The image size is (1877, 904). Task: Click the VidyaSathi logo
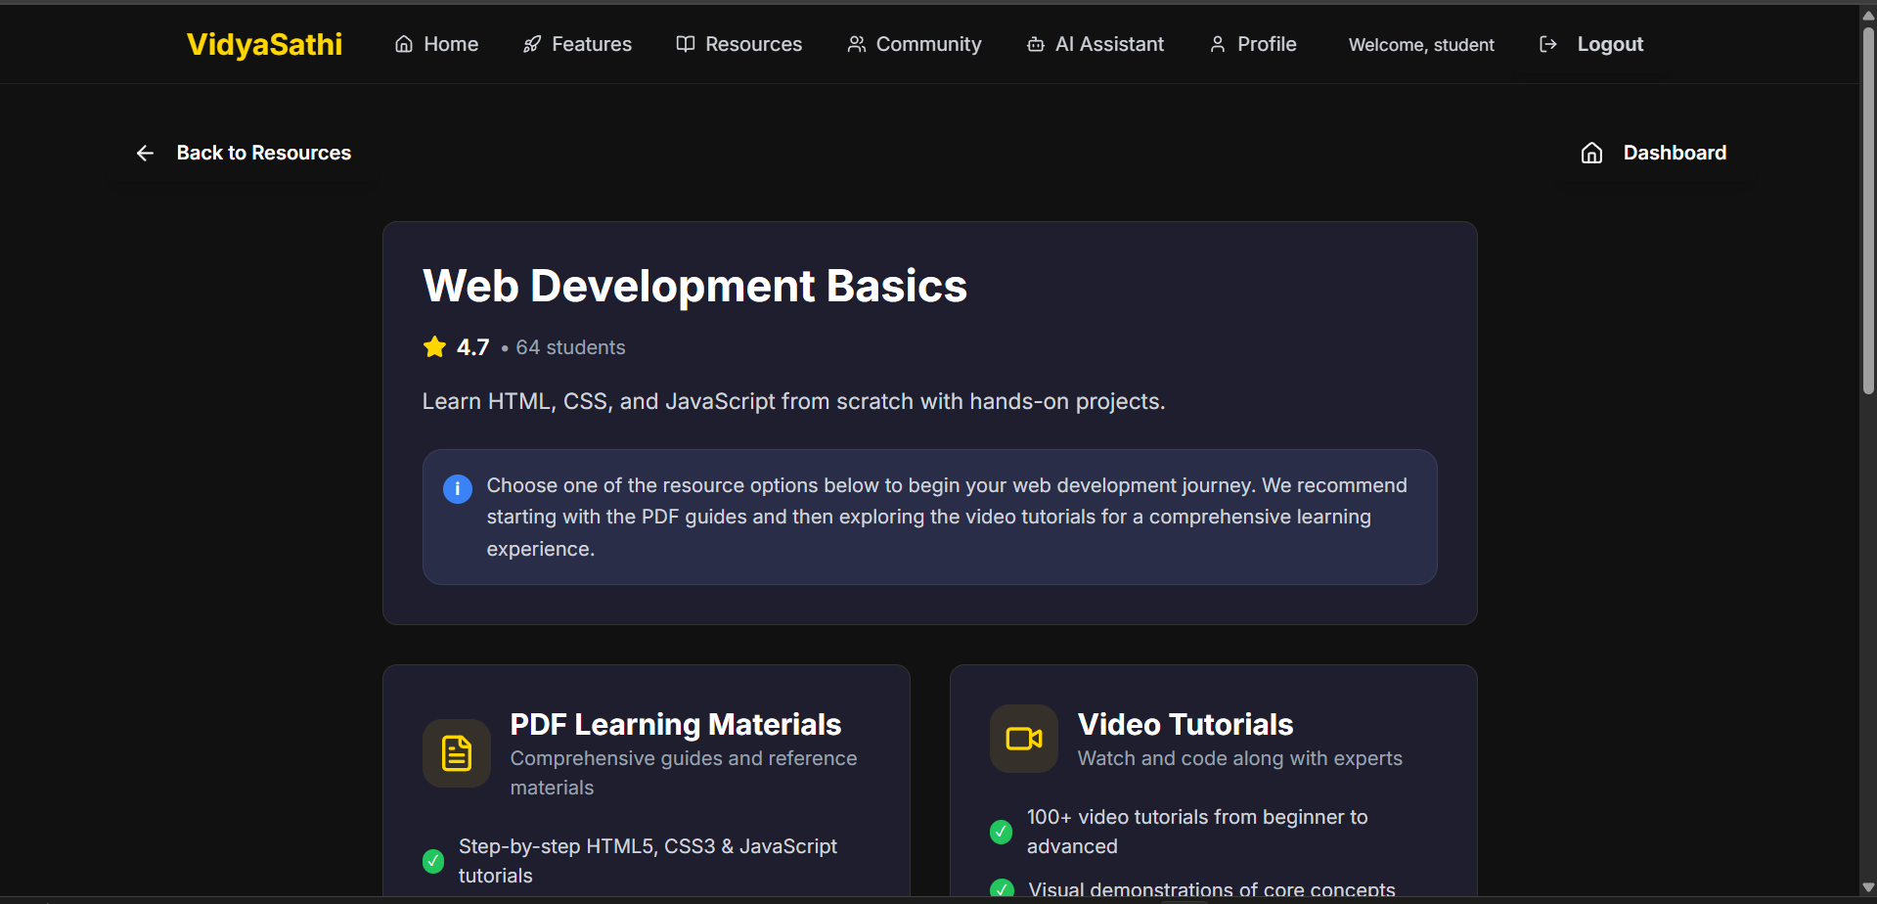pos(264,44)
